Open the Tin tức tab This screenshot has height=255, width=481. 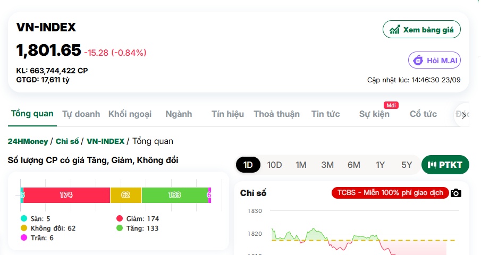coord(325,114)
